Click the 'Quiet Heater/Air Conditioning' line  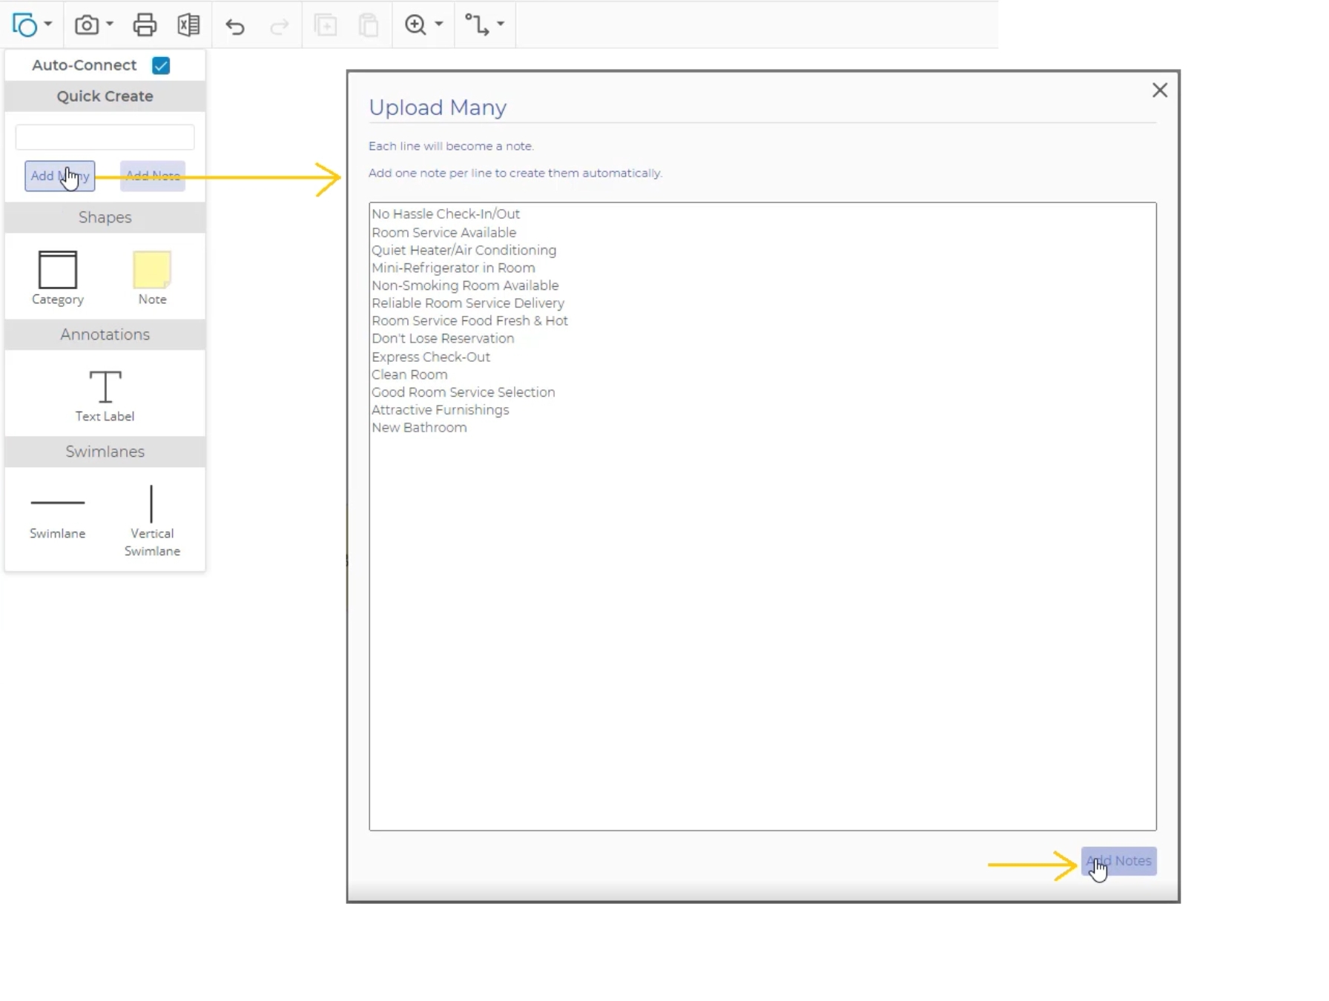coord(464,250)
